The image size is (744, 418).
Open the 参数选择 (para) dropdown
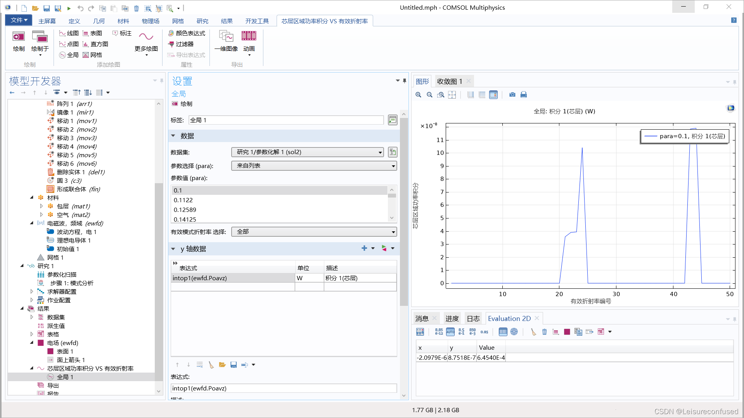pyautogui.click(x=314, y=166)
